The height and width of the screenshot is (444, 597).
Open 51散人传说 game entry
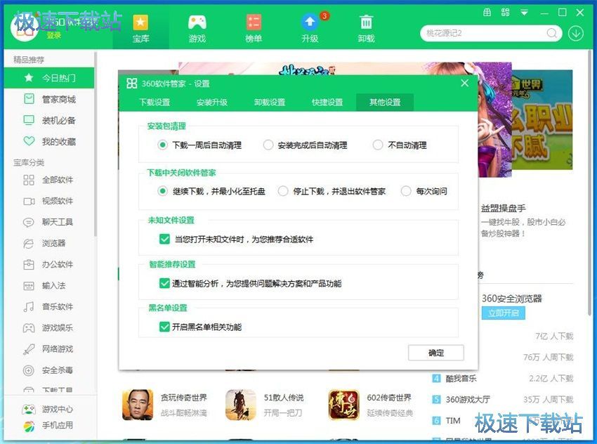click(265, 405)
